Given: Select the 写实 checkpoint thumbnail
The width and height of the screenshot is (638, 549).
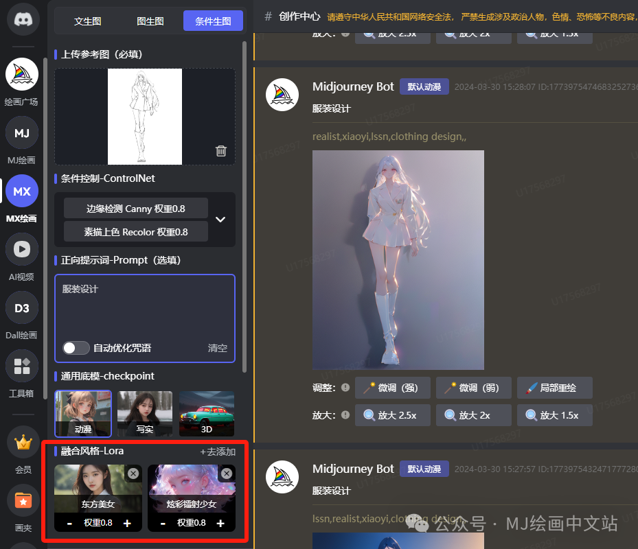Looking at the screenshot, I should coord(144,414).
